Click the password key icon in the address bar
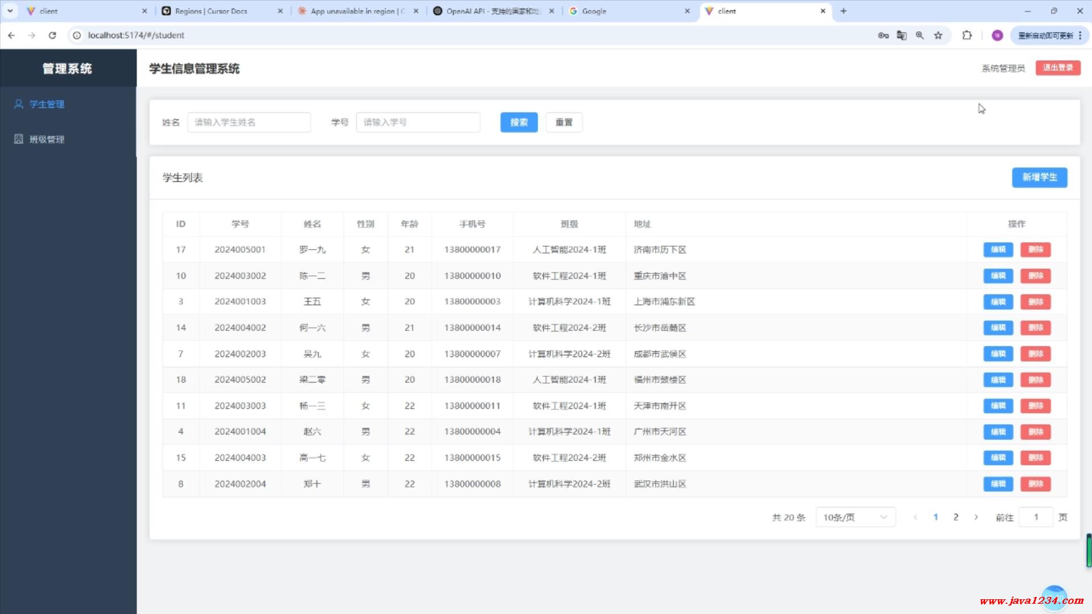 click(x=883, y=35)
